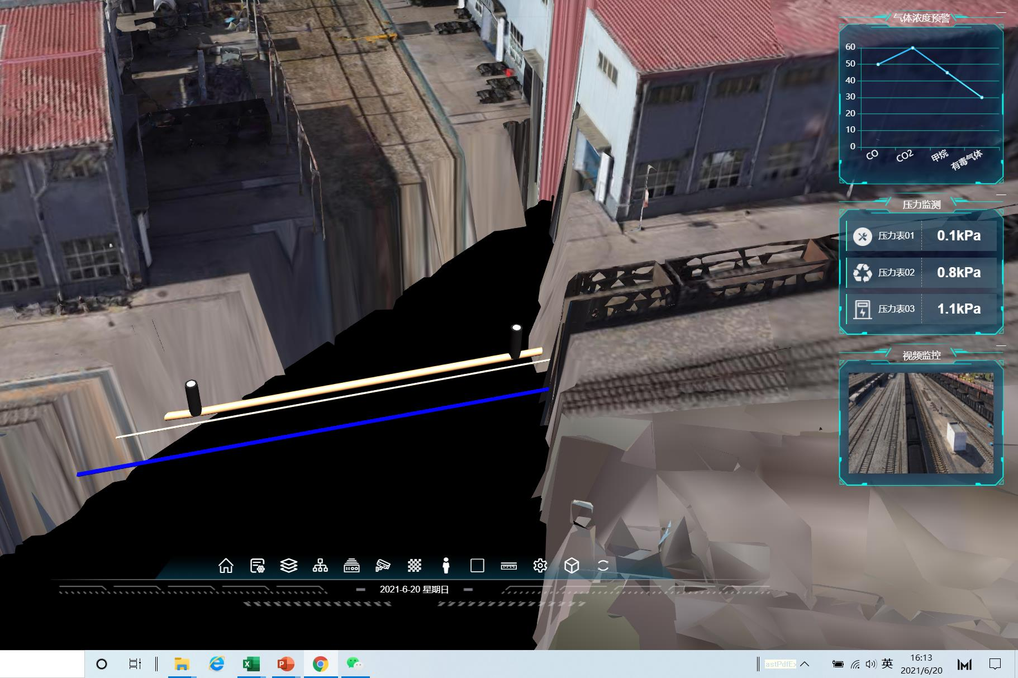Click the 3D cube model icon
Image resolution: width=1018 pixels, height=678 pixels.
point(571,566)
